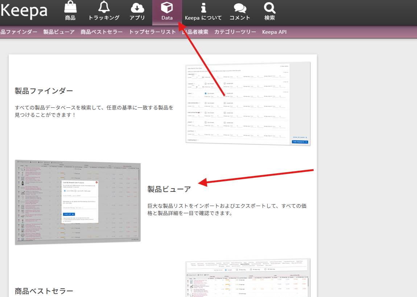
Task: Open トップセラーリスト page
Action: (x=152, y=32)
